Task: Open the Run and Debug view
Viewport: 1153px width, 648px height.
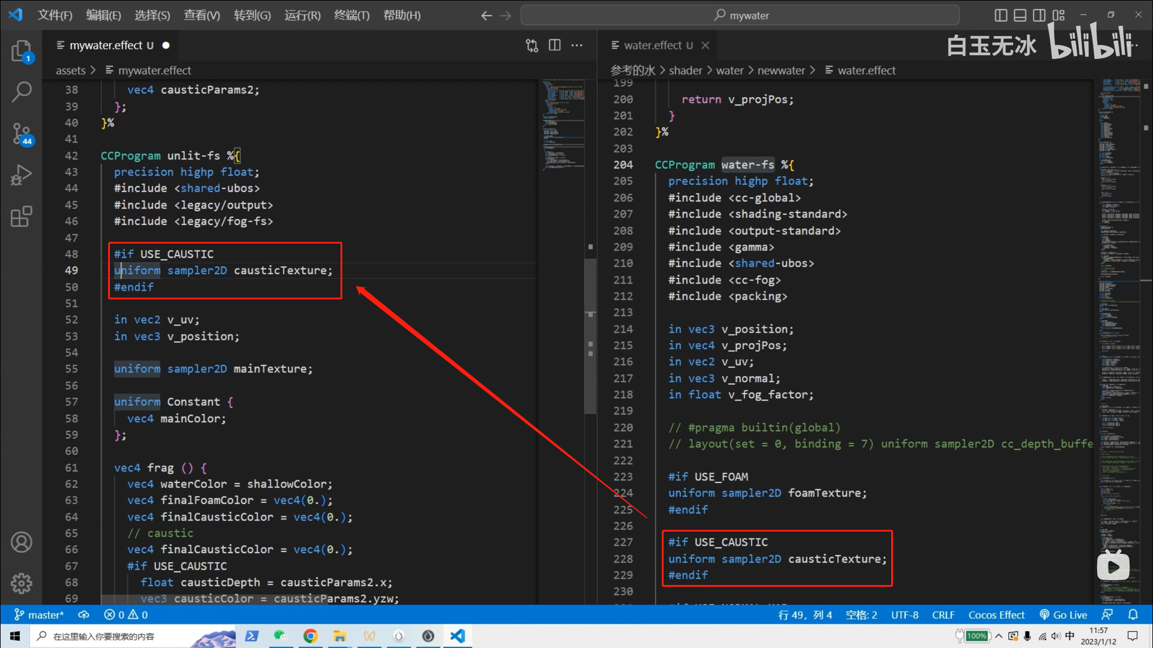Action: [x=22, y=175]
